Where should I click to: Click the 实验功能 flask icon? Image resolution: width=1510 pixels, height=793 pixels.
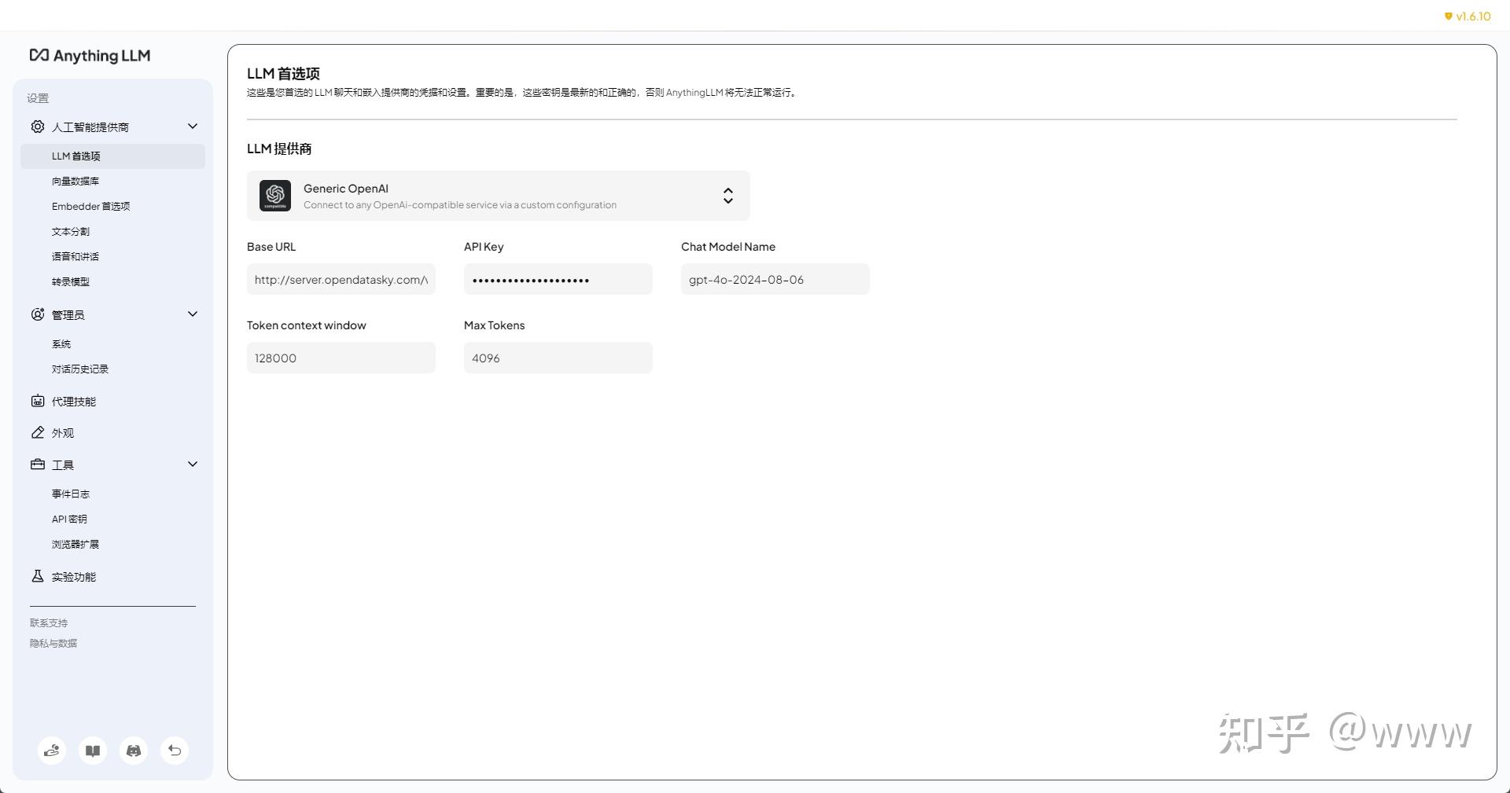coord(37,576)
